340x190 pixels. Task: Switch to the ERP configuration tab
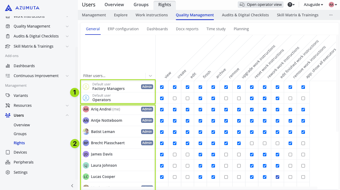coord(123,29)
